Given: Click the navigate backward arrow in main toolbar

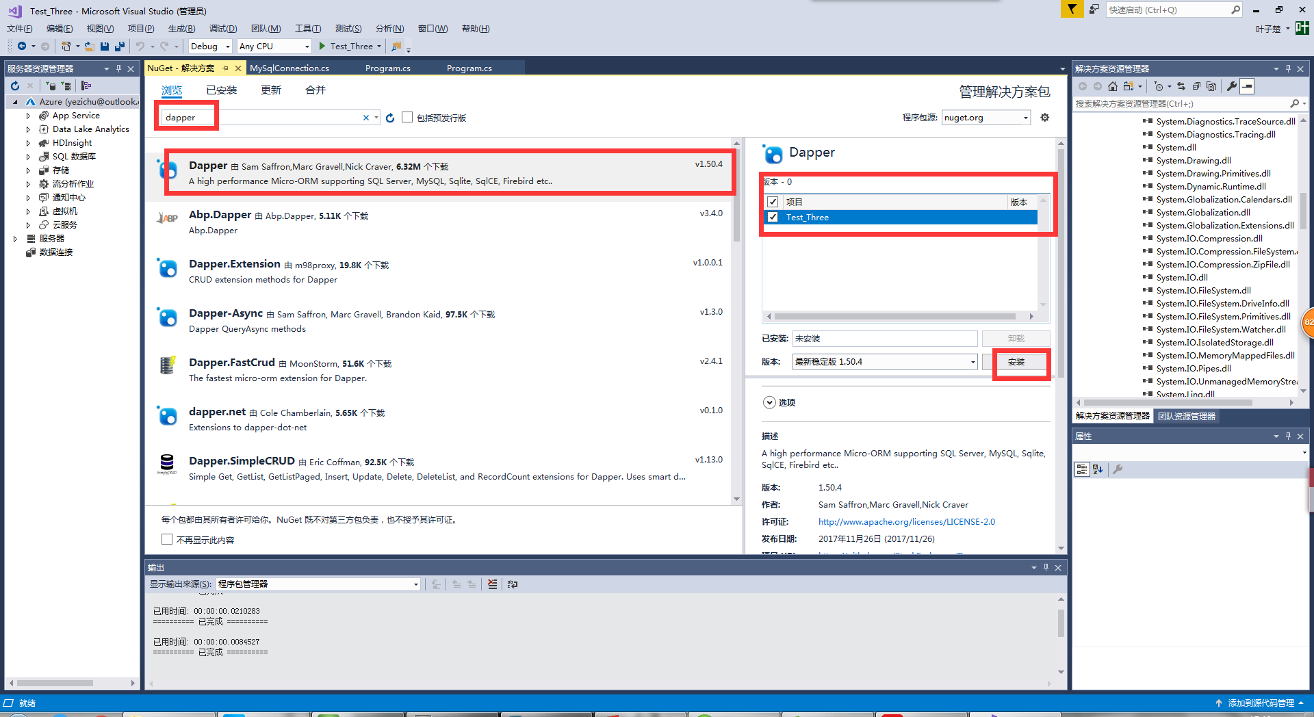Looking at the screenshot, I should tap(22, 46).
